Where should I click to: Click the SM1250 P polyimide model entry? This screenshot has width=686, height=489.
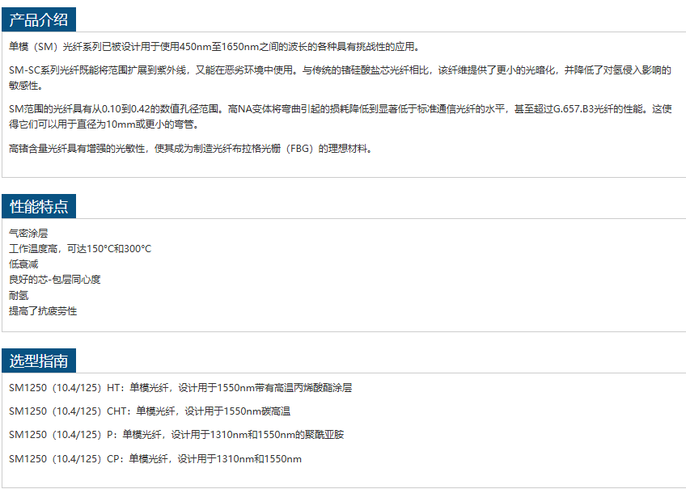coord(176,435)
